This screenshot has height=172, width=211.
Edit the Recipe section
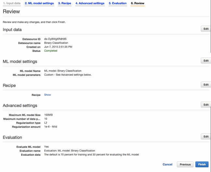coord(206,85)
